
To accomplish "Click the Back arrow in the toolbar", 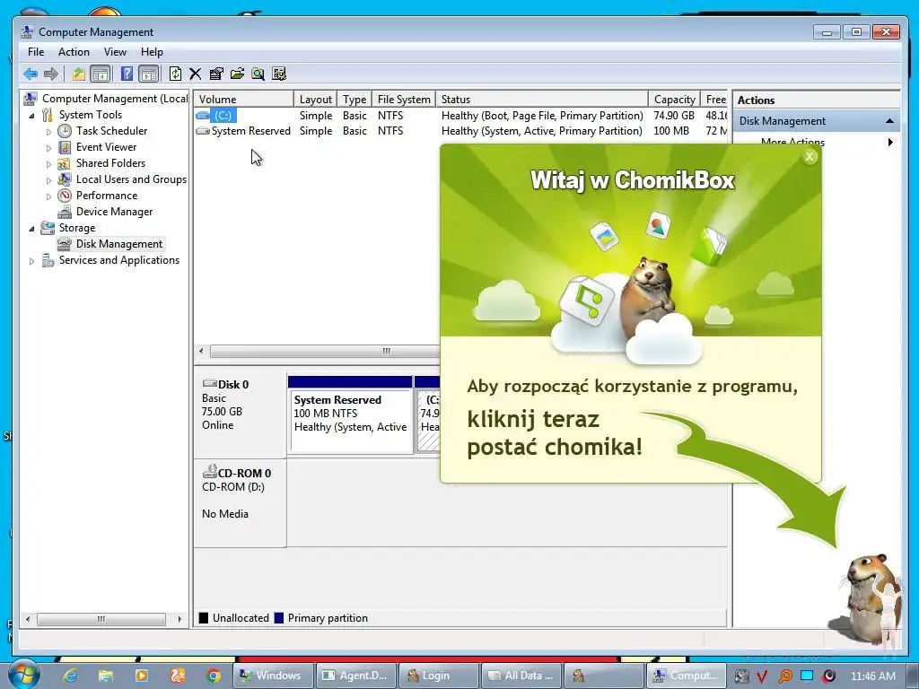I will [31, 74].
